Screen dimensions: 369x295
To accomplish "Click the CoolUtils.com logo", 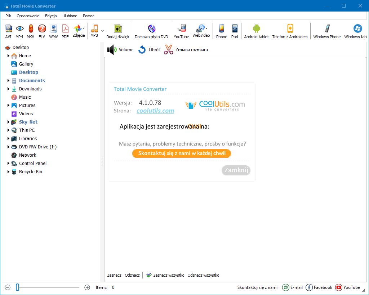I will coord(215,106).
